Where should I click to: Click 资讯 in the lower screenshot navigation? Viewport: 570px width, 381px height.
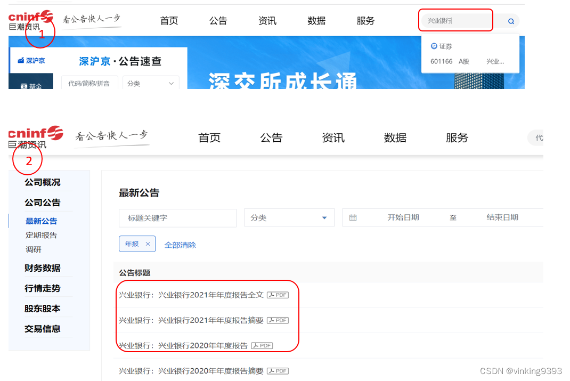click(x=333, y=138)
